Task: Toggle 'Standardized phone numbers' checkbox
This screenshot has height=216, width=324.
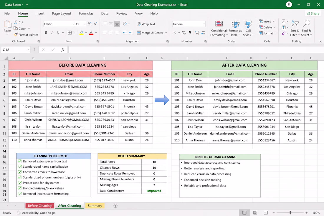Action: (20, 177)
